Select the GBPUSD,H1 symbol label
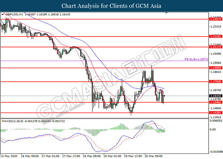The width and height of the screenshot is (223, 159). [x=11, y=15]
